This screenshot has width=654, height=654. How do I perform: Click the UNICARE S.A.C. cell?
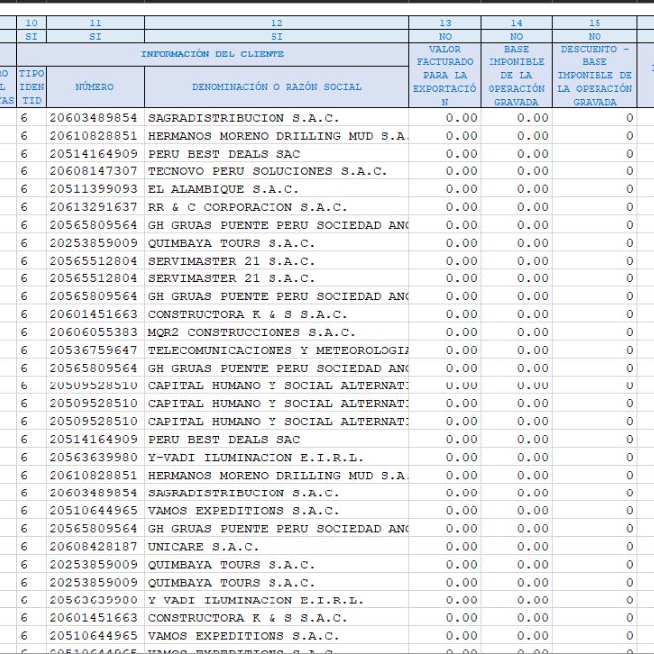click(x=276, y=546)
